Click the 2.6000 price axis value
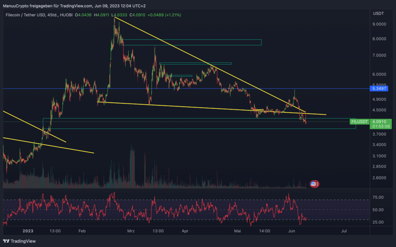 [379, 178]
